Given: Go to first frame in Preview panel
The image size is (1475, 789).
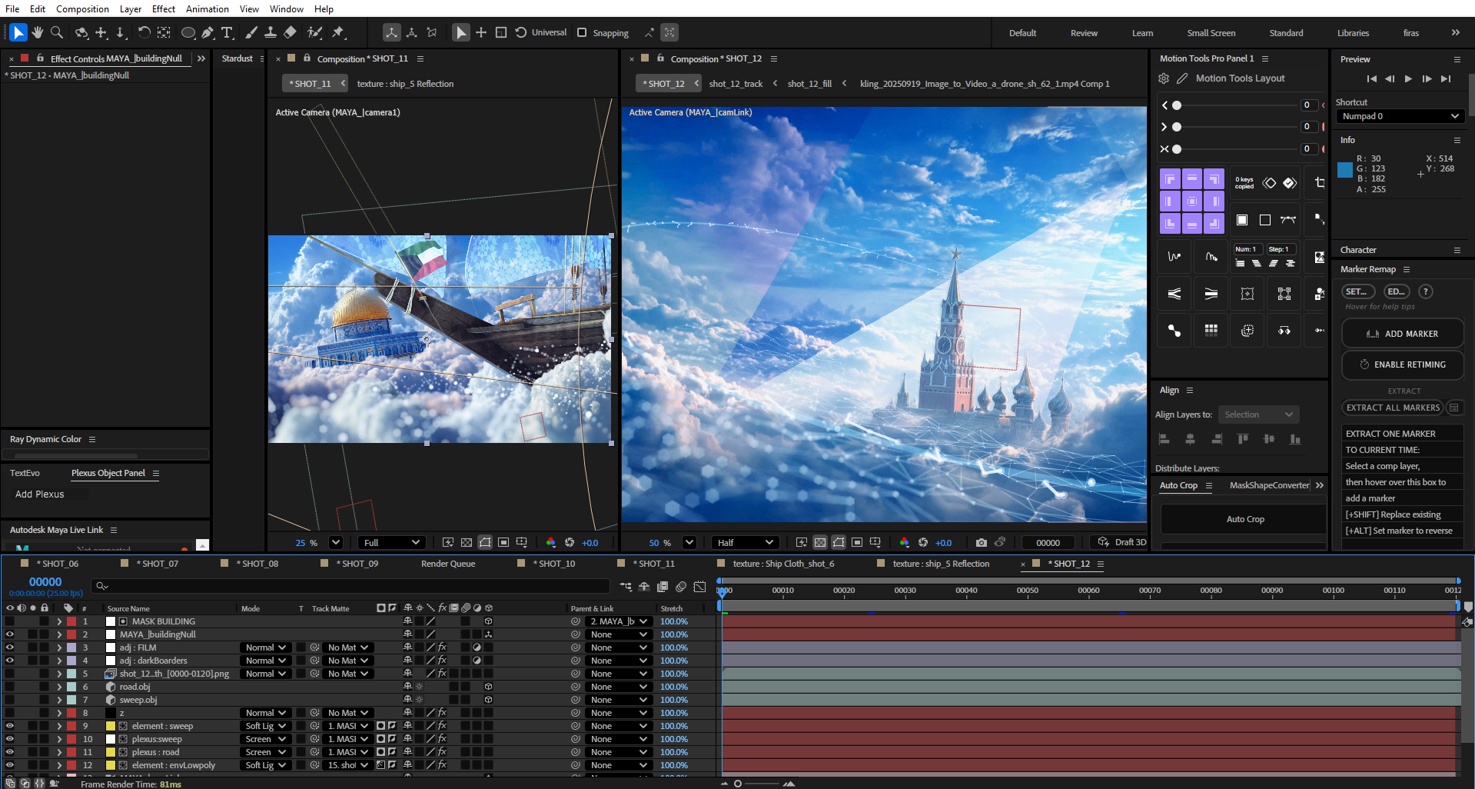Looking at the screenshot, I should click(x=1371, y=78).
